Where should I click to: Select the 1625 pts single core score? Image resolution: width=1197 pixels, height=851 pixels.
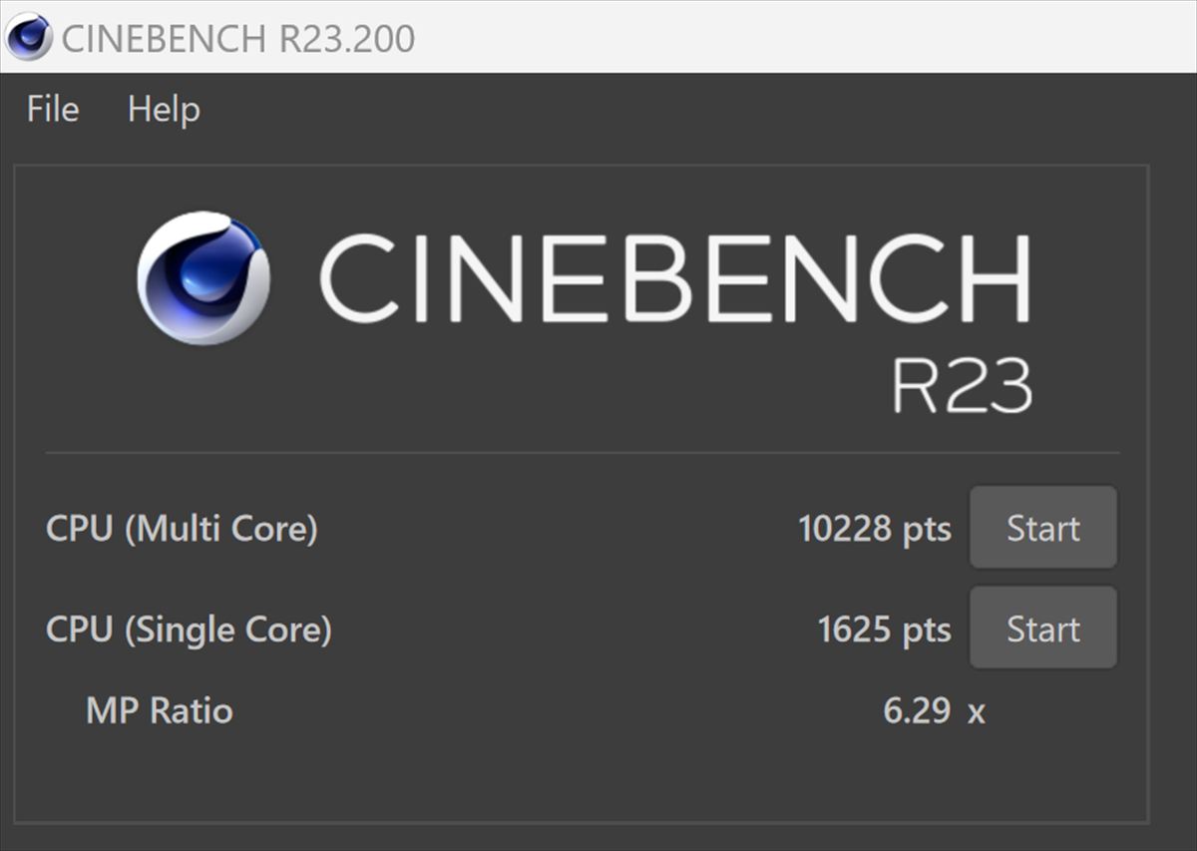[x=884, y=630]
